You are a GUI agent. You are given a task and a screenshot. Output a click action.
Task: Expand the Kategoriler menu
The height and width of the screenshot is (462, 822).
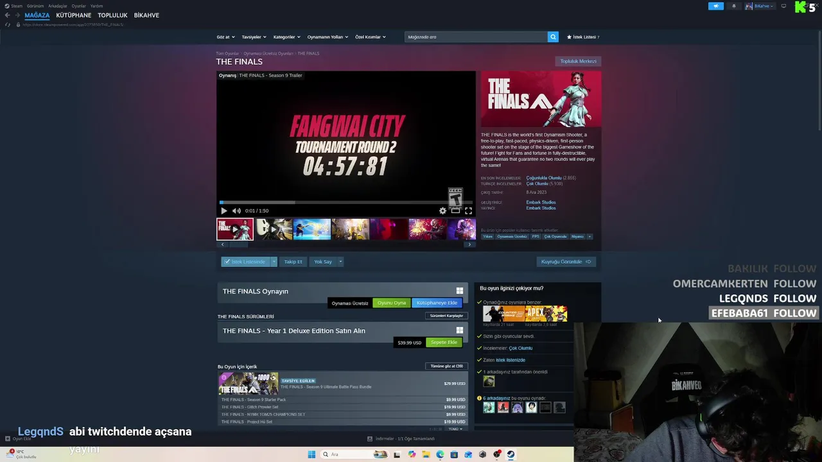[x=286, y=37]
